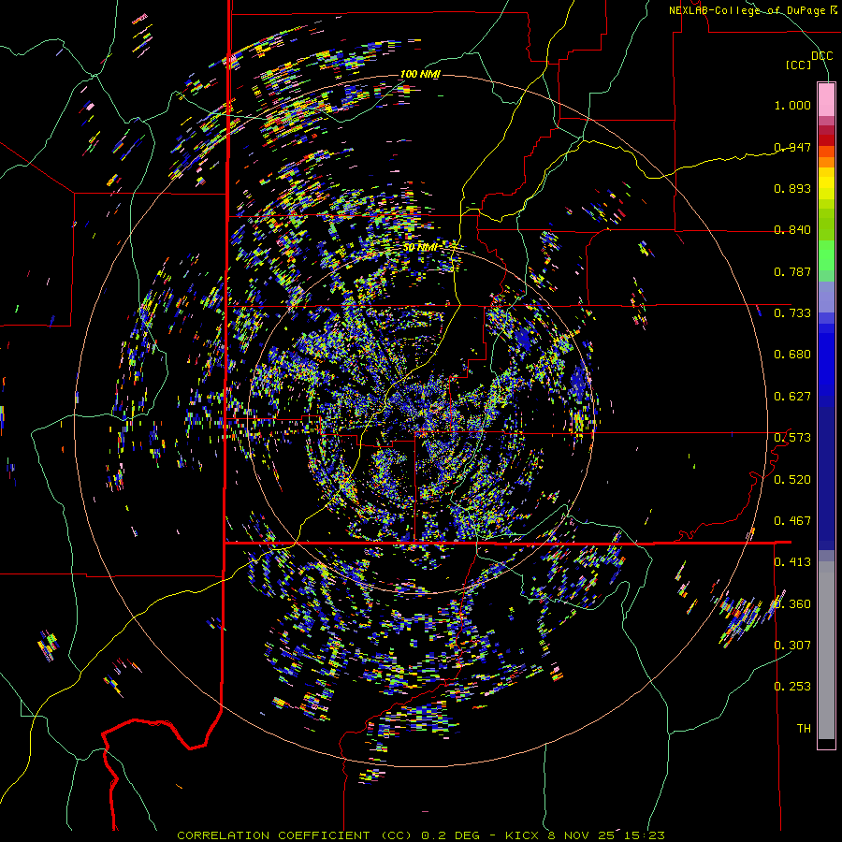Click the 0.413 scale value

792,562
